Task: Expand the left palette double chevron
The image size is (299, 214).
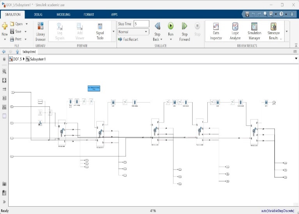Action: tap(4, 202)
